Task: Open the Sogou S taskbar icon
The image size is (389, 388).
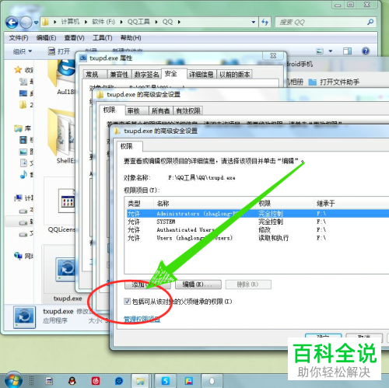Action: coord(165,381)
